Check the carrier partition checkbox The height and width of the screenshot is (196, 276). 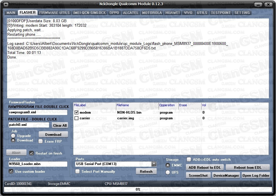[x=76, y=118]
